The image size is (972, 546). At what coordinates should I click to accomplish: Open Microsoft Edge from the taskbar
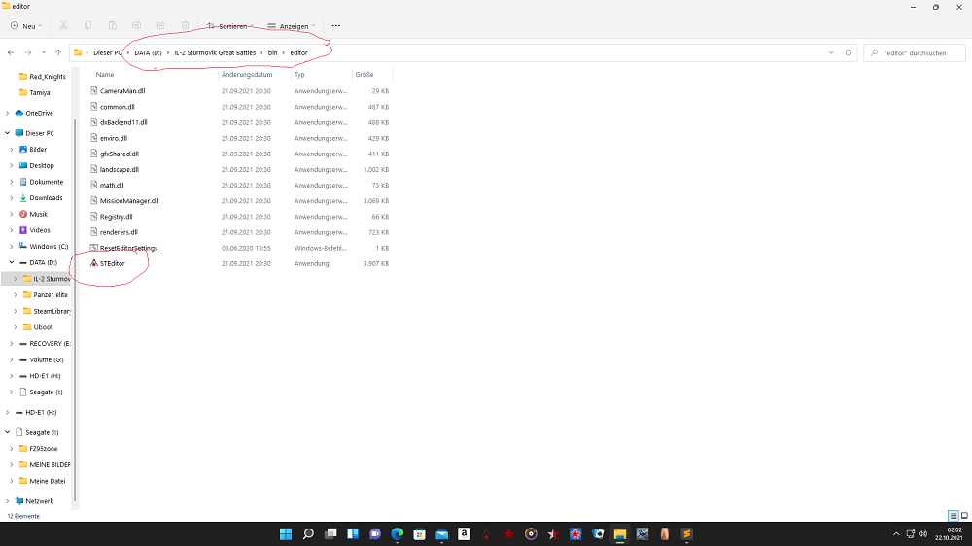[x=398, y=533]
